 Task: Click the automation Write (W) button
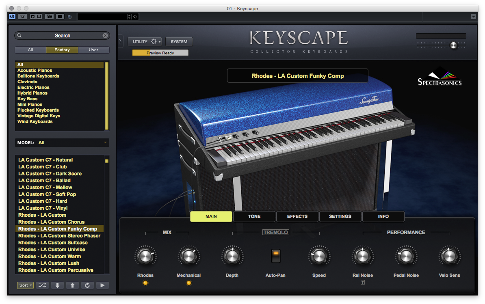pos(39,16)
